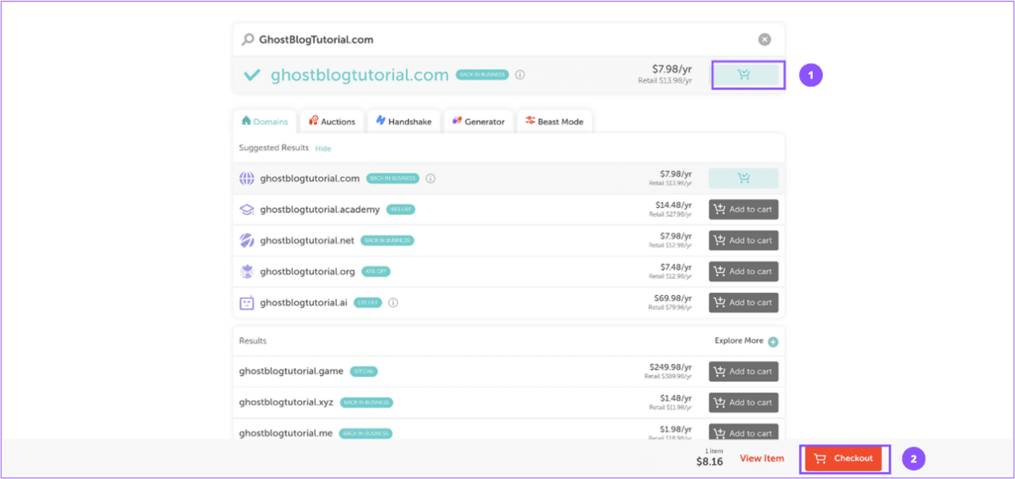Click the View Item link

[760, 458]
